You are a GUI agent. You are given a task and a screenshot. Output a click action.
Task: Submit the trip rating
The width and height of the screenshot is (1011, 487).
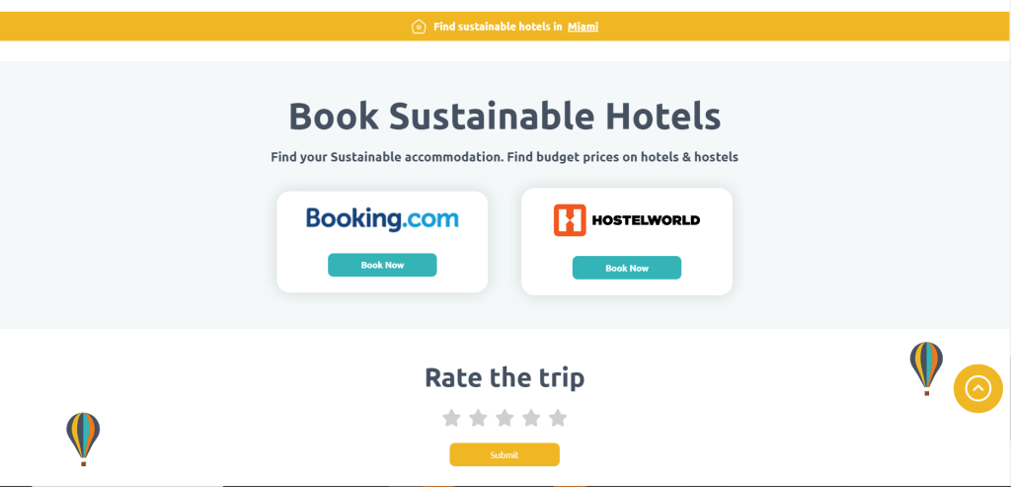pyautogui.click(x=505, y=454)
